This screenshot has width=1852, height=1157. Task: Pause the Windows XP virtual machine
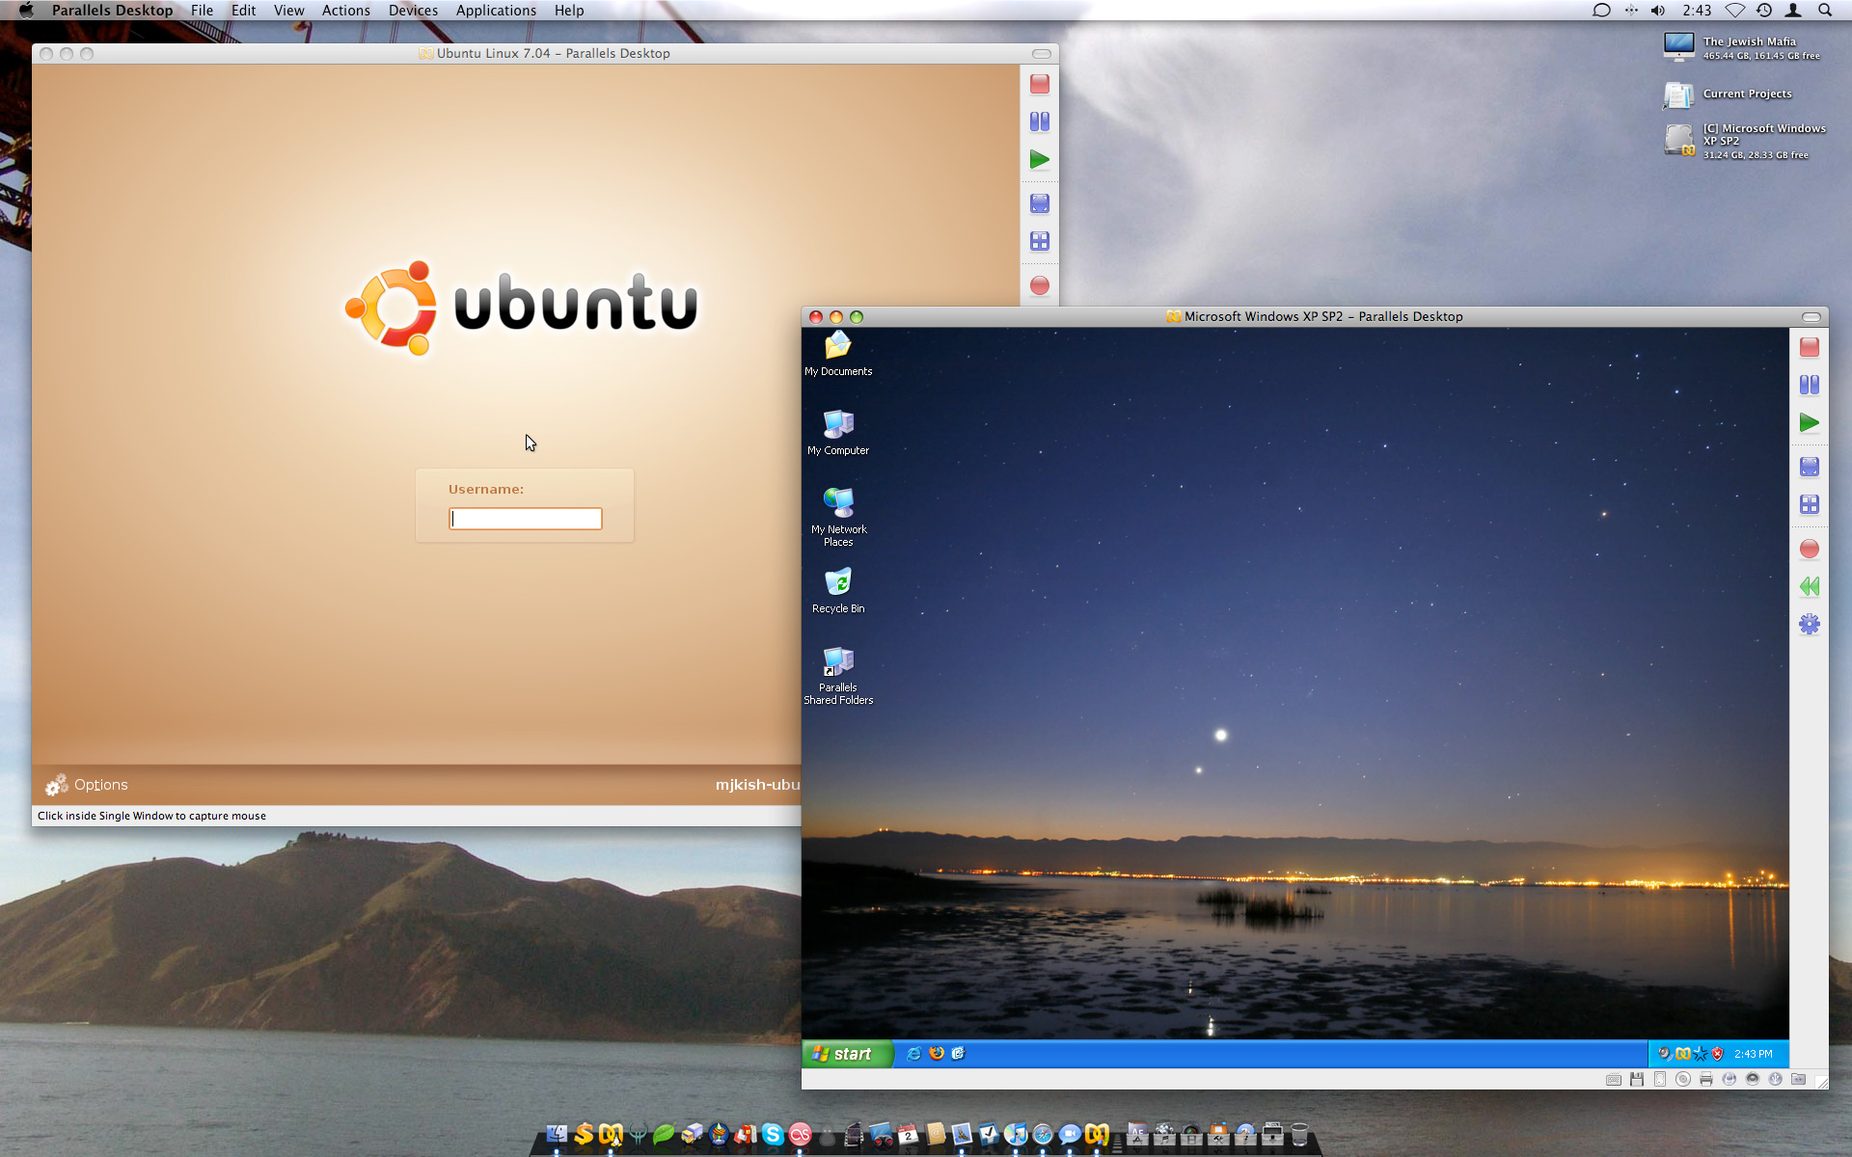click(x=1809, y=385)
